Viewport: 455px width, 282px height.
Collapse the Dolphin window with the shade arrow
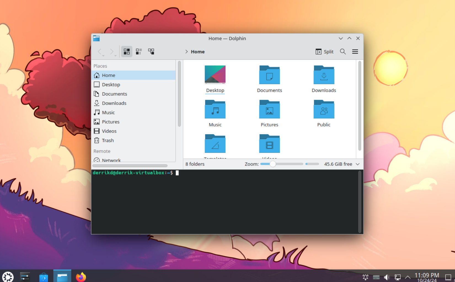coord(349,38)
